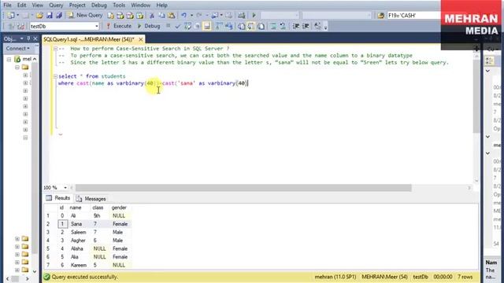504x283 pixels.
Task: Collapse the mel server node in Object Explorer
Action: pos(9,60)
